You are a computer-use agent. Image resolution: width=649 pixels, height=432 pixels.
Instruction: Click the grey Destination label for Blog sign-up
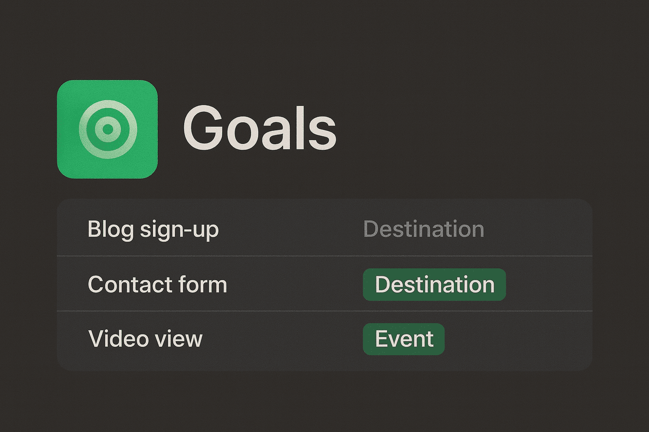(424, 229)
